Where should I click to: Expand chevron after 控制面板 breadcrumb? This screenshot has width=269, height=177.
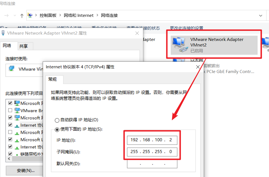(x=60, y=15)
